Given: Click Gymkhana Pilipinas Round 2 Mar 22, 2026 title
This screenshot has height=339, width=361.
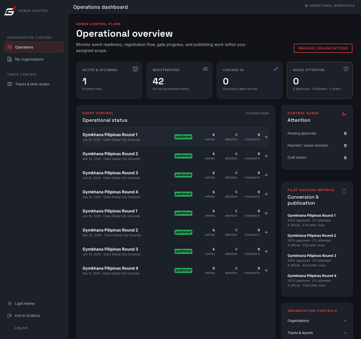Looking at the screenshot, I should [110, 230].
